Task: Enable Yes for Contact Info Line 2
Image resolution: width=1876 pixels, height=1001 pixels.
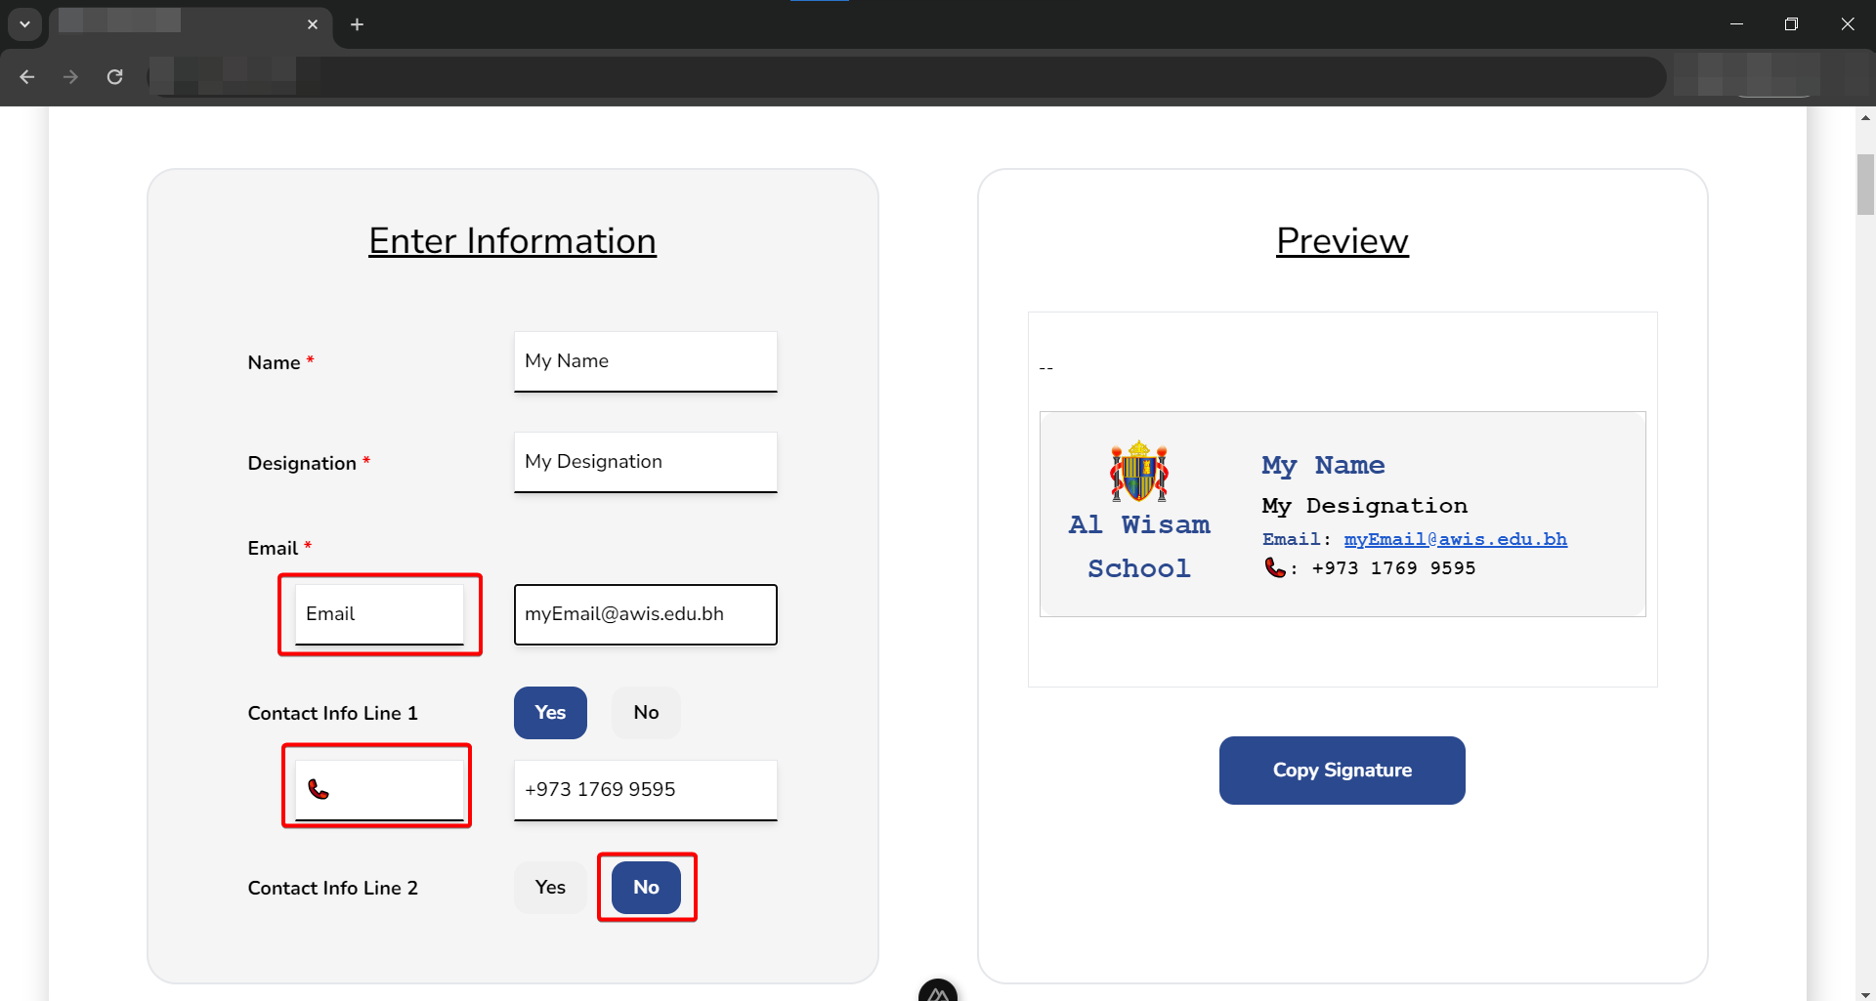Action: point(550,888)
